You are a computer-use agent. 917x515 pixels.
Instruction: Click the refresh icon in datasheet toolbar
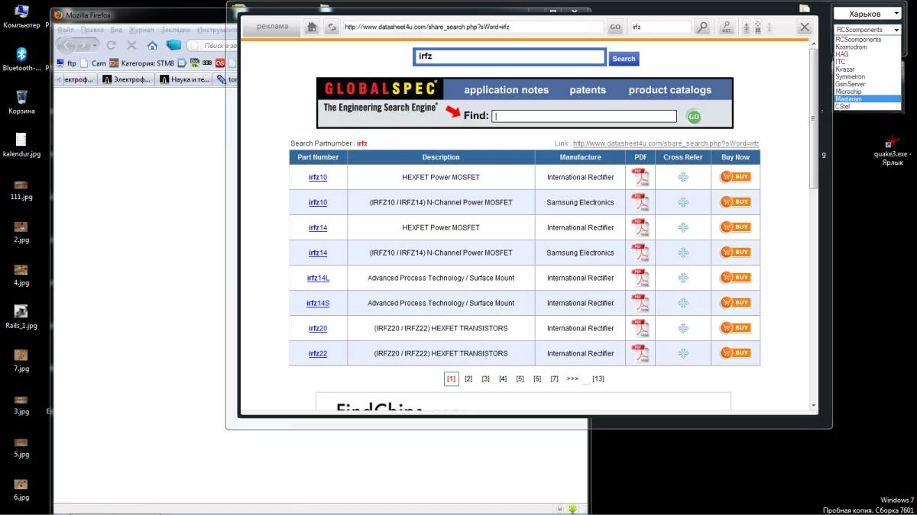[x=331, y=27]
